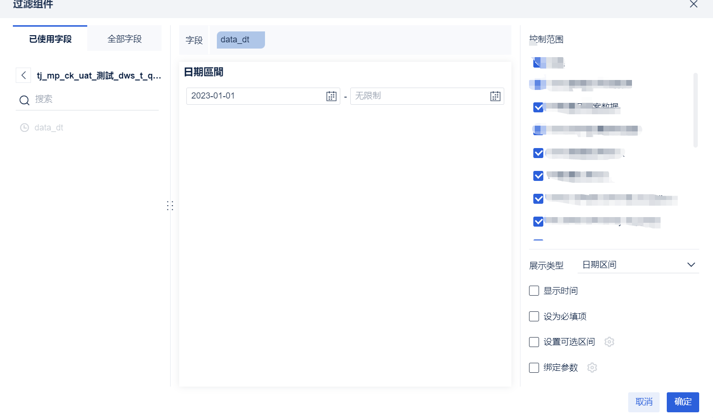Switch to the 全部字段 tab

(x=124, y=39)
